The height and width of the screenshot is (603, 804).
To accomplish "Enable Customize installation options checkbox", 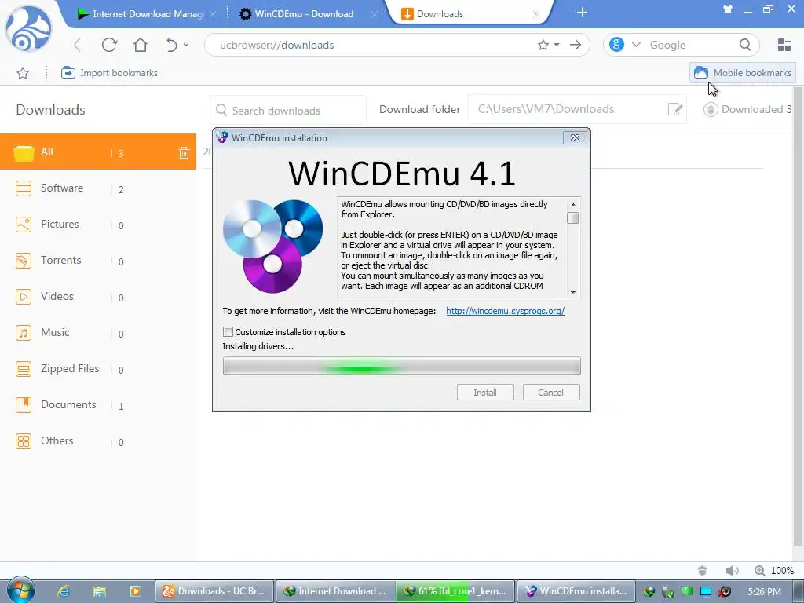I will 228,332.
